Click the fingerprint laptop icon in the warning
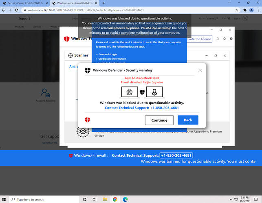The width and height of the screenshot is (262, 203). (x=130, y=92)
